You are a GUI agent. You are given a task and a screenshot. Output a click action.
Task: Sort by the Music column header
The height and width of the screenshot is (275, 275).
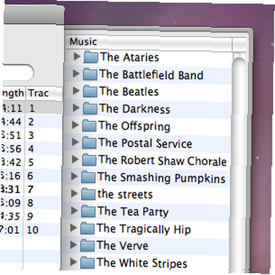tap(149, 42)
